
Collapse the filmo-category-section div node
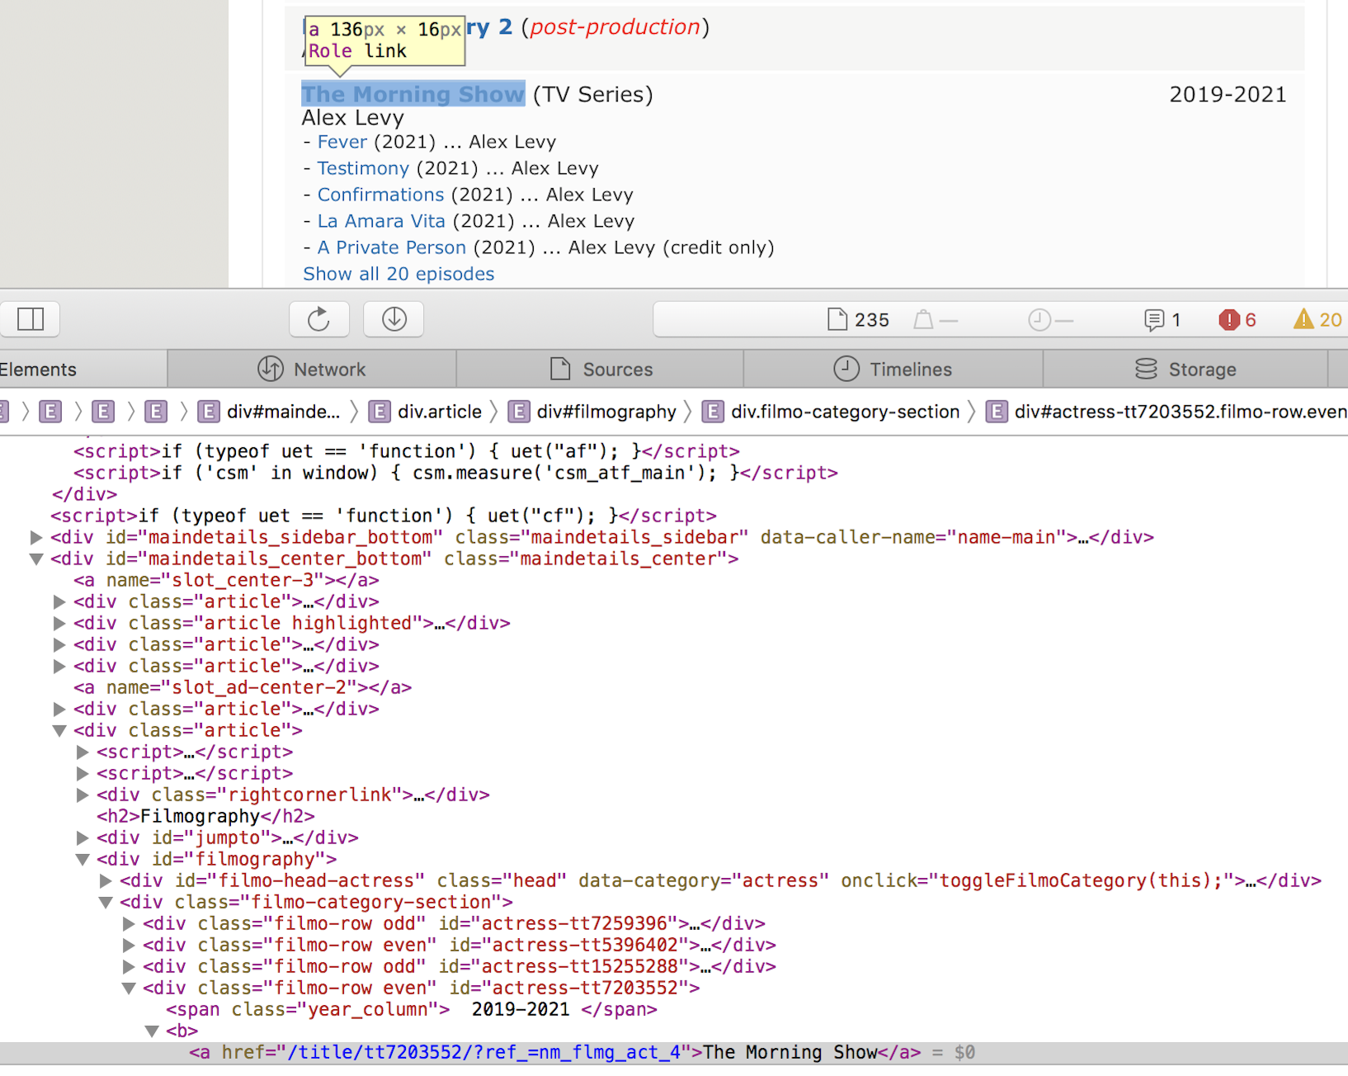(x=106, y=903)
